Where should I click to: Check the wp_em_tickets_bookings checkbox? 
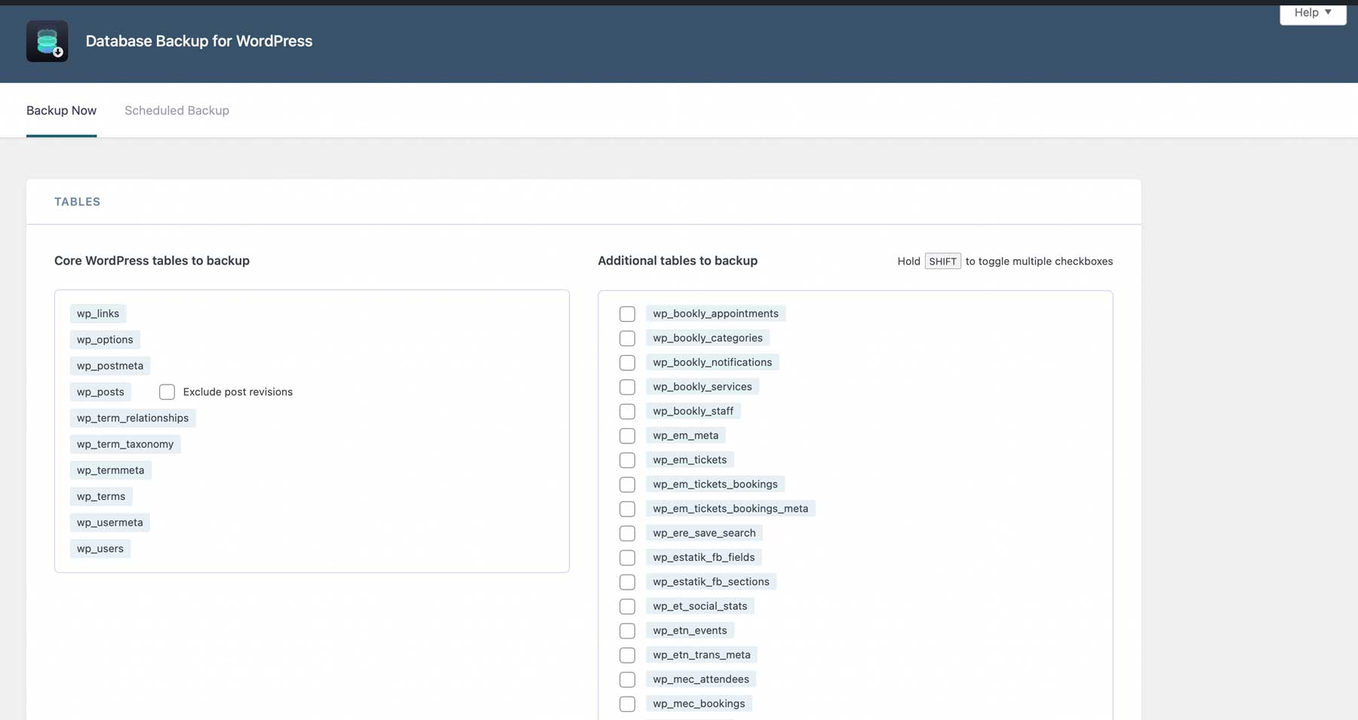(627, 484)
